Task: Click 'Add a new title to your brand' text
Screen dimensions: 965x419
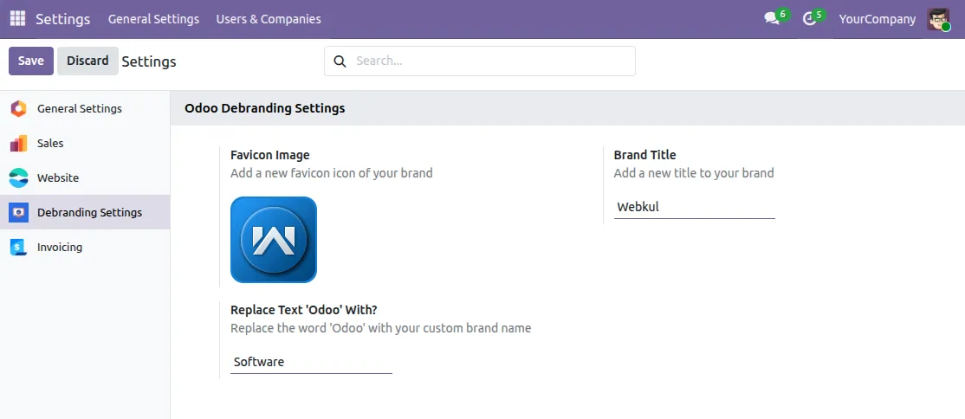Action: tap(694, 173)
